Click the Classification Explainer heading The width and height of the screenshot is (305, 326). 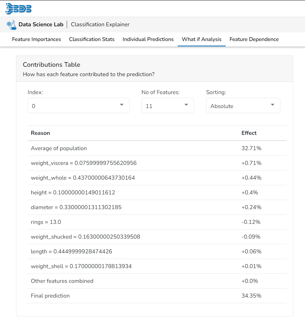100,24
